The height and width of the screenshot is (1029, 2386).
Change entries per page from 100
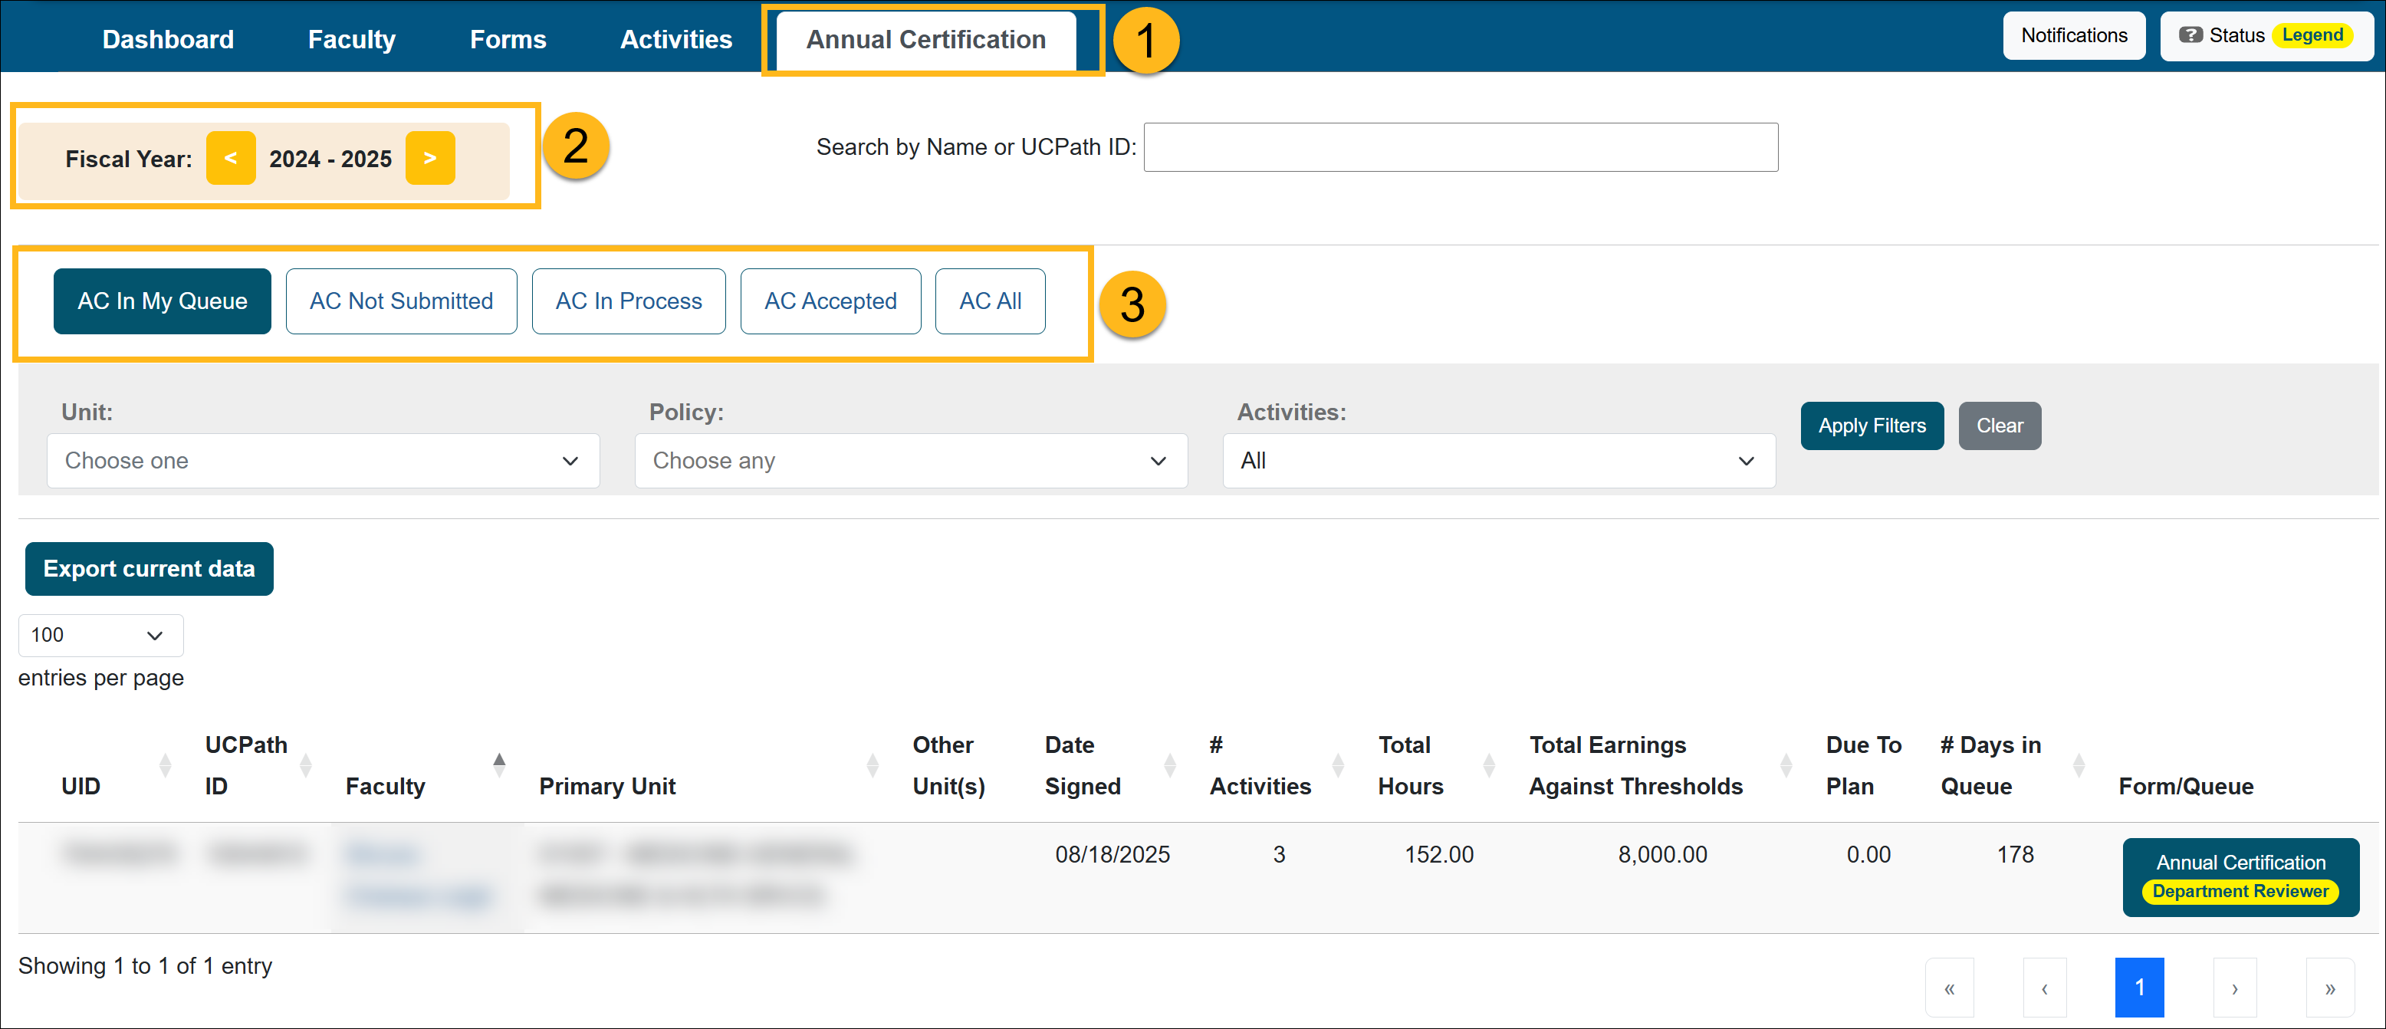(100, 634)
